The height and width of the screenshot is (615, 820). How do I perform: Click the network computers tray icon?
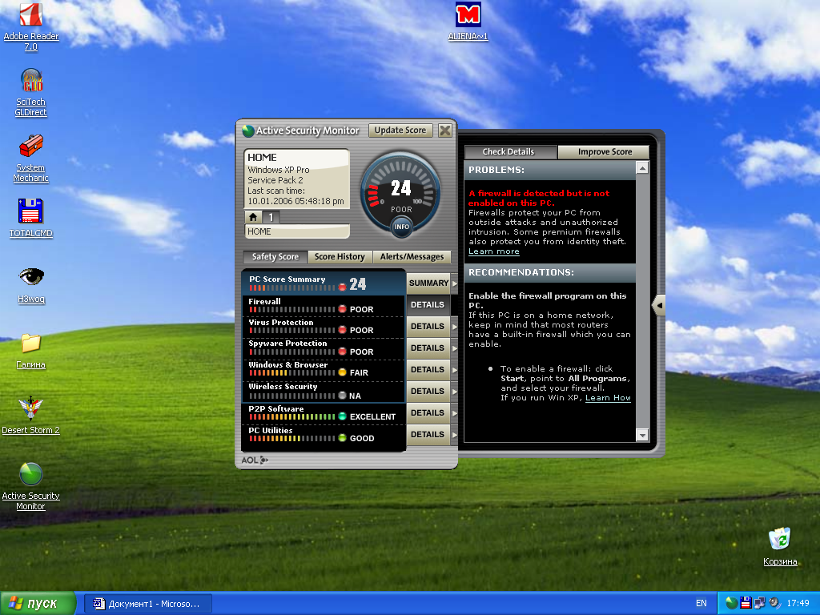pos(759,603)
